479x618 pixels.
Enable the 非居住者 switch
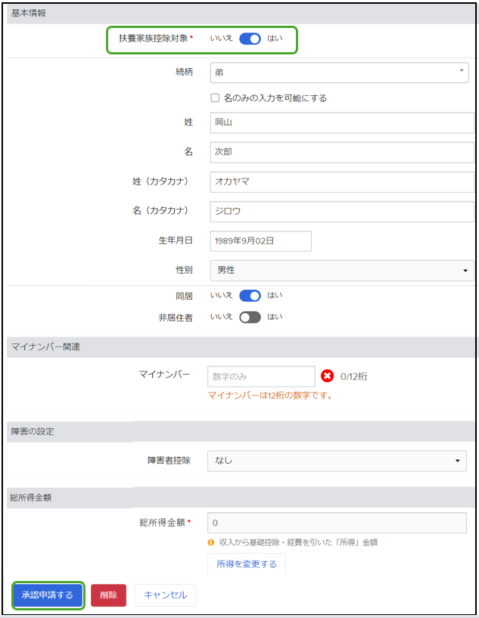coord(250,317)
